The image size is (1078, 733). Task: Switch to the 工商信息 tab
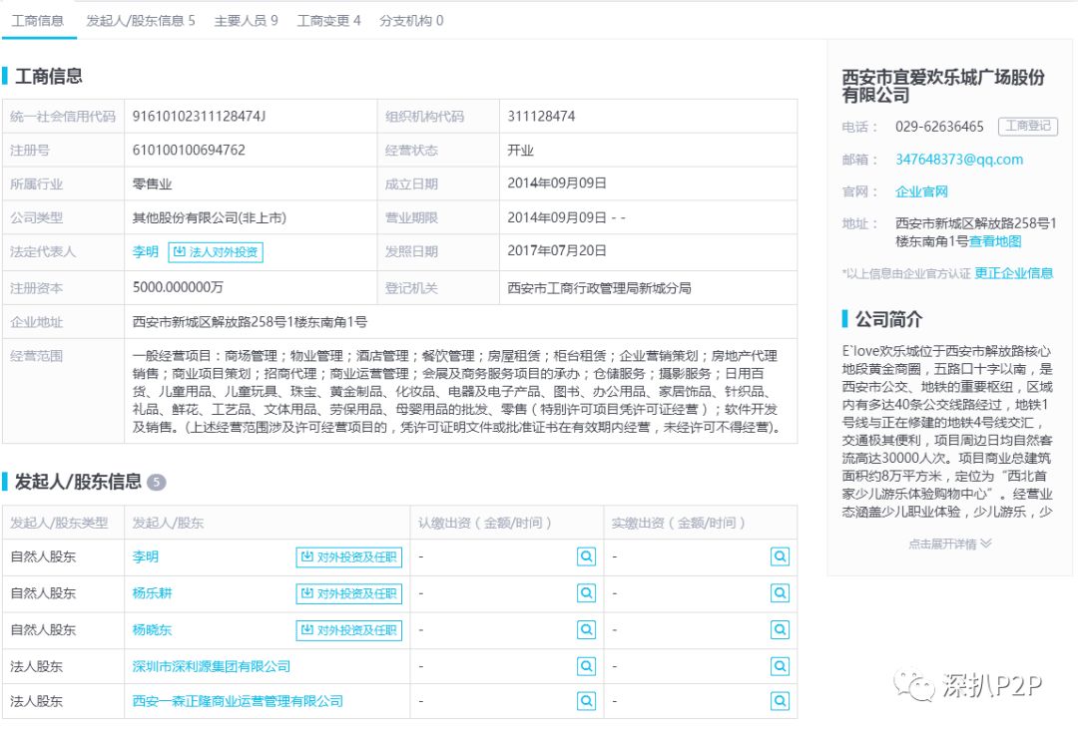pos(38,21)
